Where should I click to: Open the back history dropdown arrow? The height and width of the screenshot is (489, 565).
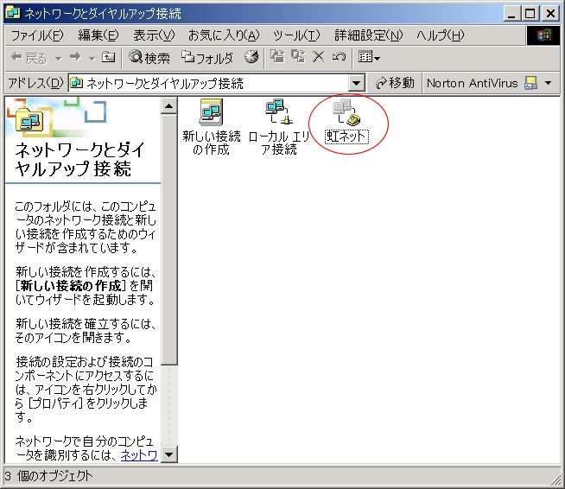tap(59, 58)
